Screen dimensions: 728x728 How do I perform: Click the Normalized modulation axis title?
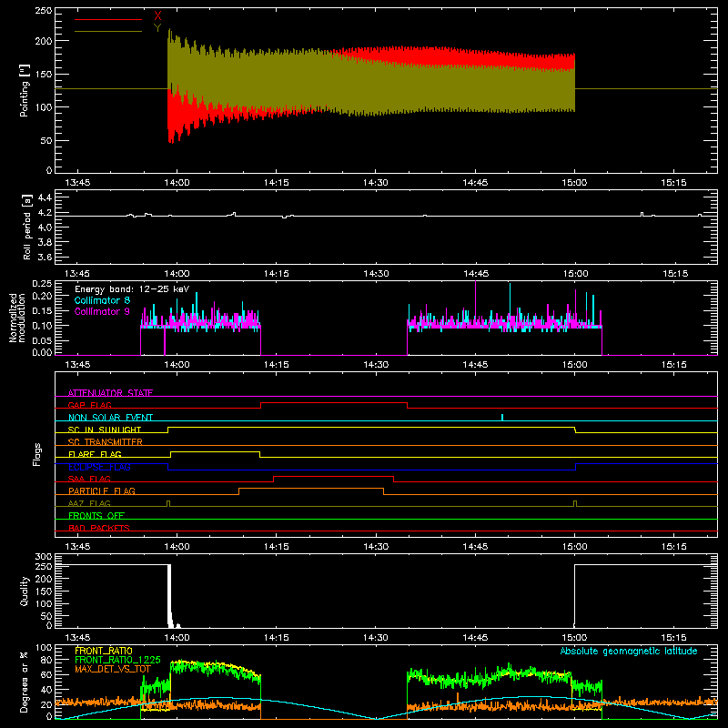point(17,318)
